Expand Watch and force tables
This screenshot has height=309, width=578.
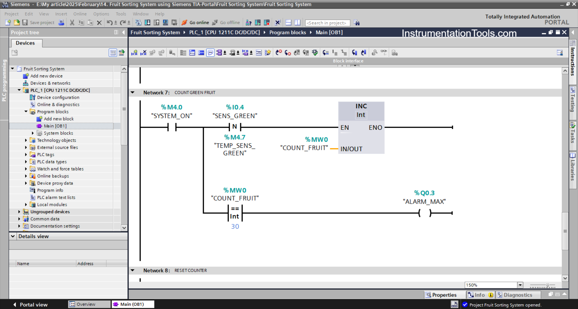click(x=26, y=169)
